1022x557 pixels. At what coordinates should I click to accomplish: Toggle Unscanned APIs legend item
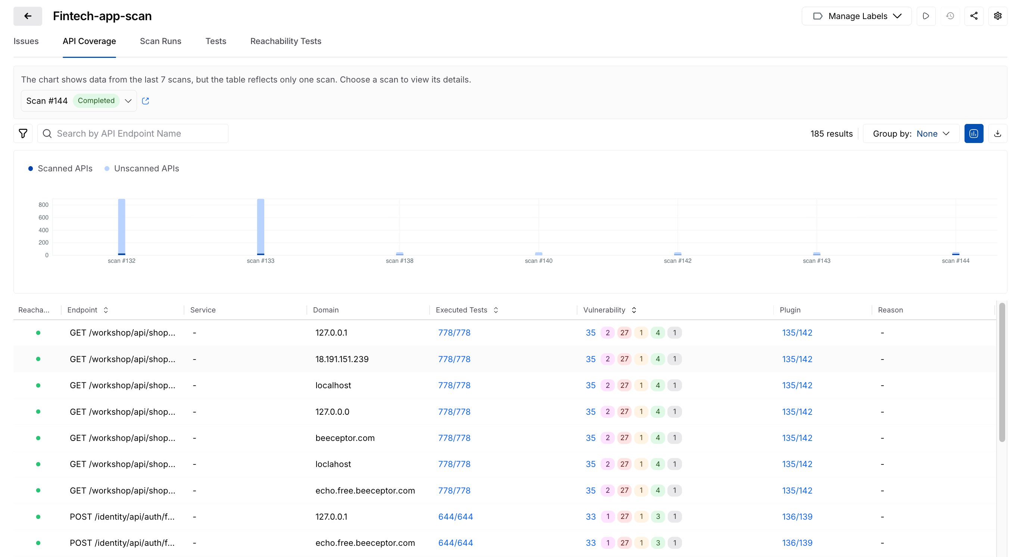(141, 168)
